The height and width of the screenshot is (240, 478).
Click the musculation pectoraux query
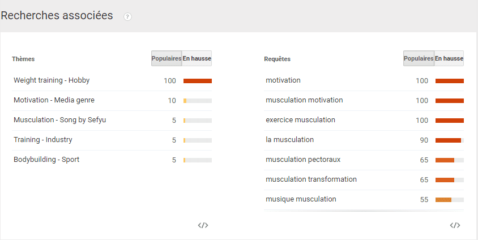tap(303, 160)
